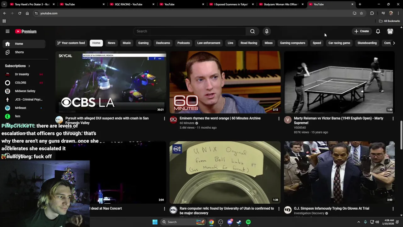Open All Bookmarks folder
This screenshot has height=227, width=403.
(x=389, y=21)
